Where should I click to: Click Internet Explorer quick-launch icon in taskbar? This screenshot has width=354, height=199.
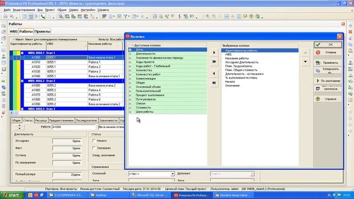42,195
